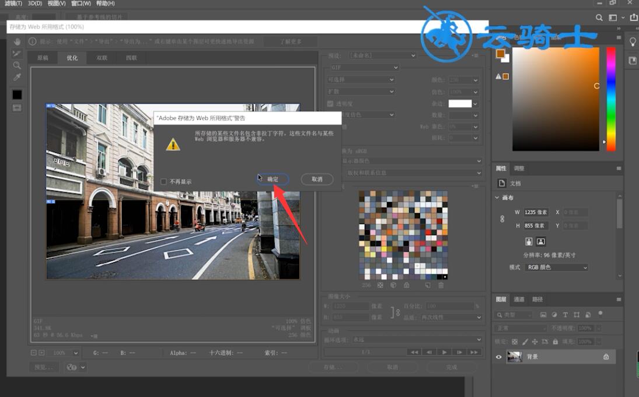This screenshot has width=639, height=397.
Task: Toggle canvas W/H link icon in properties
Action: (x=502, y=219)
